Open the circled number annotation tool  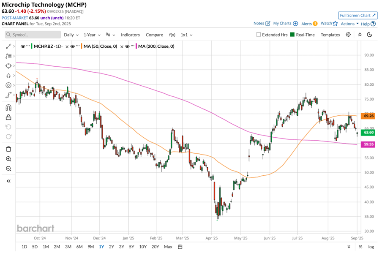[8, 85]
